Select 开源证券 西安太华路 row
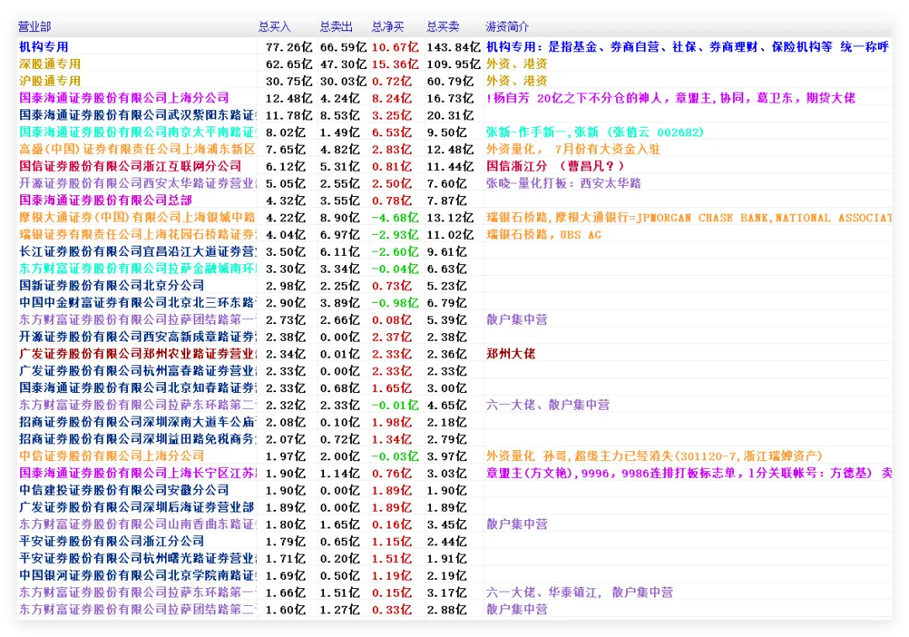Image resolution: width=909 pixels, height=637 pixels. [137, 183]
